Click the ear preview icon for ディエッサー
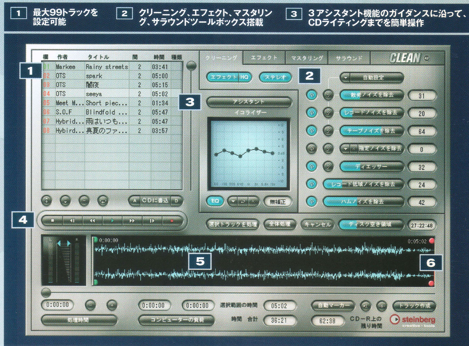Screen dimensions: 469x346 click(x=328, y=166)
